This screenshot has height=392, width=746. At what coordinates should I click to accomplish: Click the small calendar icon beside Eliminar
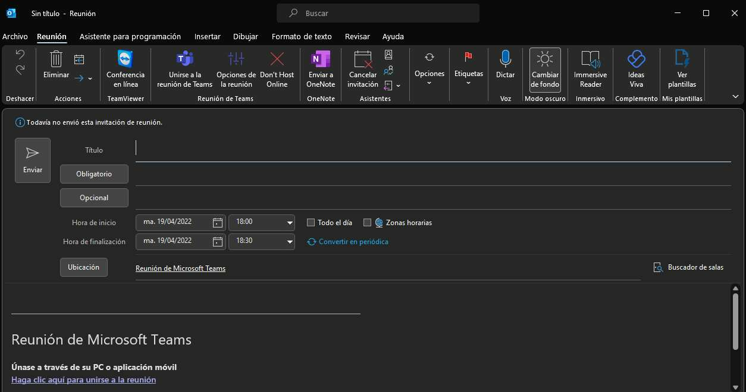[79, 59]
